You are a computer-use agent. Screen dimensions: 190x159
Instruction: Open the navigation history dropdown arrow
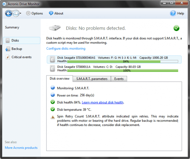pyautogui.click(x=21, y=13)
